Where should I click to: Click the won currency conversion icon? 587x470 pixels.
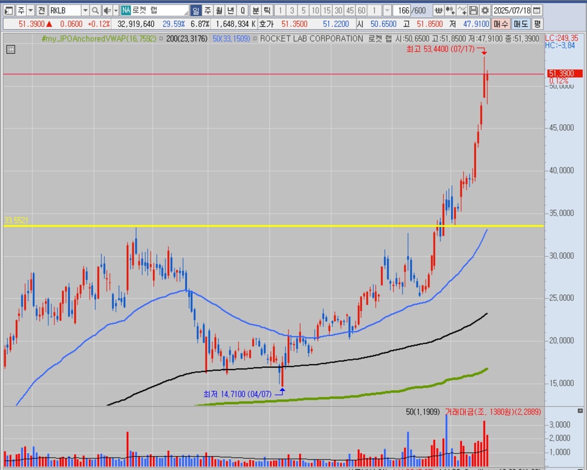tap(439, 11)
